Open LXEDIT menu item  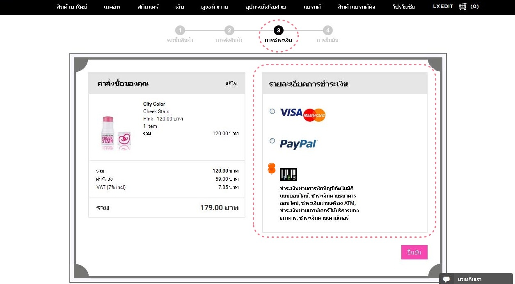tap(443, 7)
